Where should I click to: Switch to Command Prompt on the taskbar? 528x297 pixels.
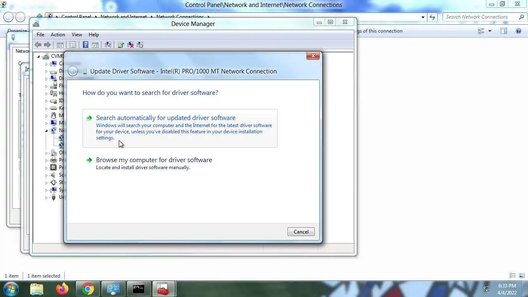click(138, 289)
